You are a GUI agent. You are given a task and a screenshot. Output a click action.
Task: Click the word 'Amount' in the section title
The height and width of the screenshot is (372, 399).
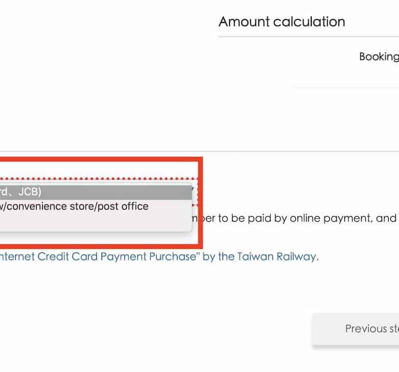coord(244,21)
